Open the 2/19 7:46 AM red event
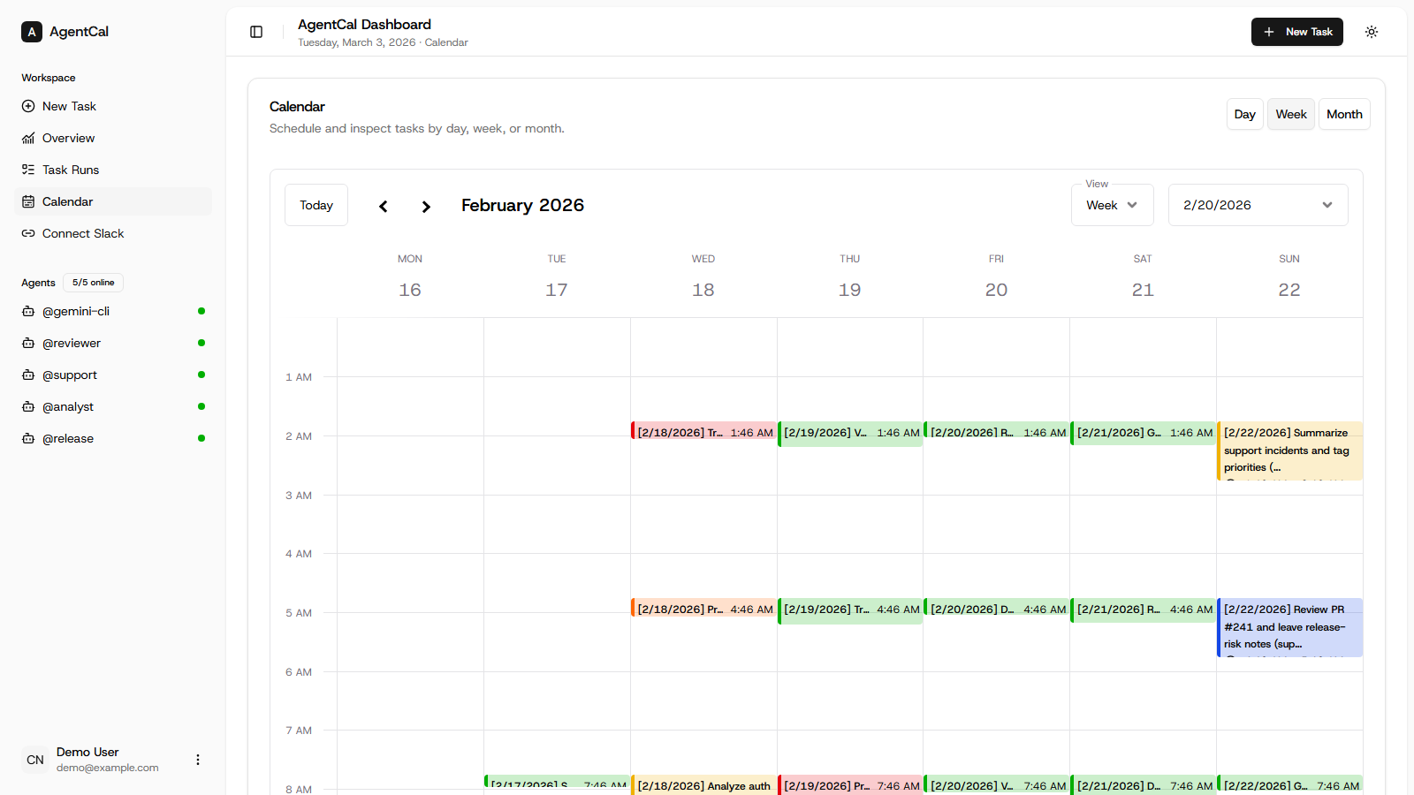This screenshot has height=795, width=1414. coord(850,785)
